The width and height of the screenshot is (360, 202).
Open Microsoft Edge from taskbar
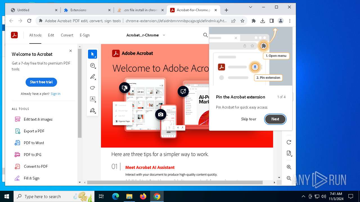coord(116,196)
